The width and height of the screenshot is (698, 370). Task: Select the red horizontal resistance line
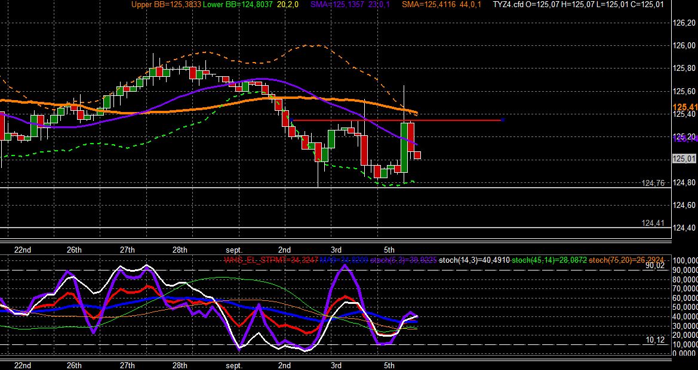[x=396, y=120]
